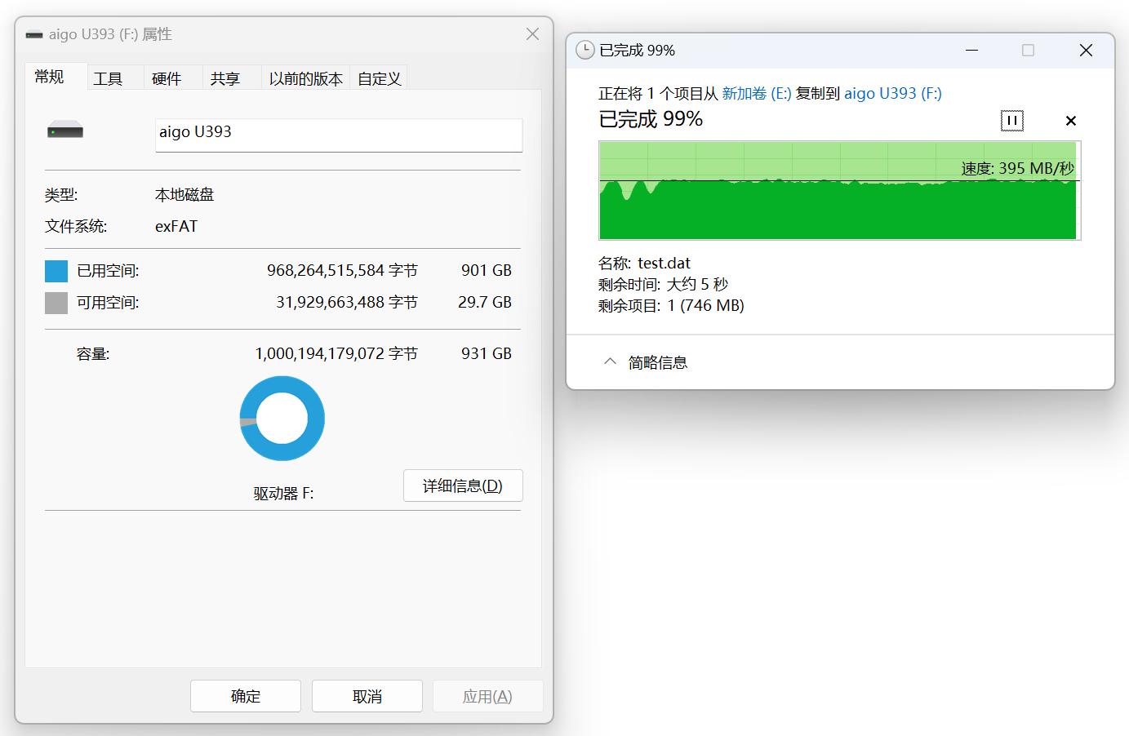Open 详细信息(D) details

[x=462, y=485]
